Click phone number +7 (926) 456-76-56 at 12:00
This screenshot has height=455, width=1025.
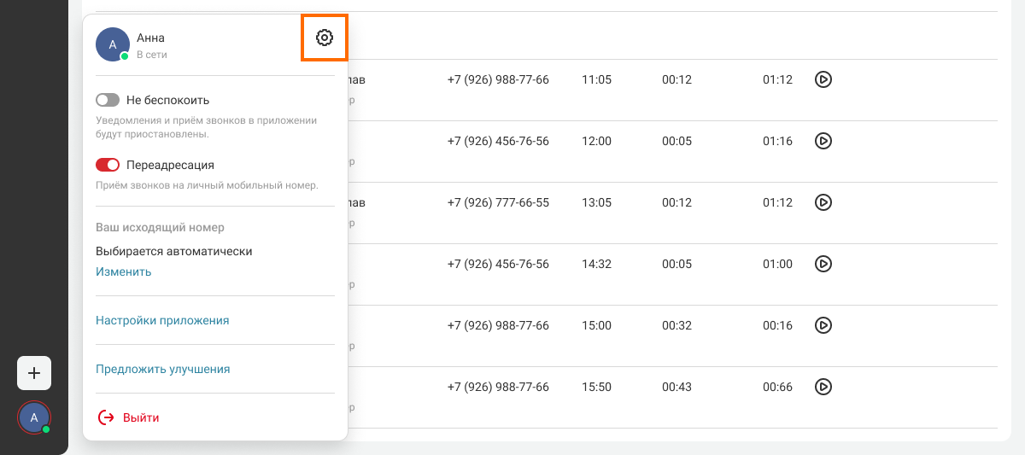(x=498, y=141)
